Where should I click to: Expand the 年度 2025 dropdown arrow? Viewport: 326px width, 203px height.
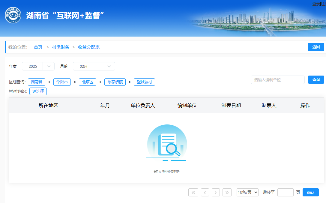[x=49, y=66]
